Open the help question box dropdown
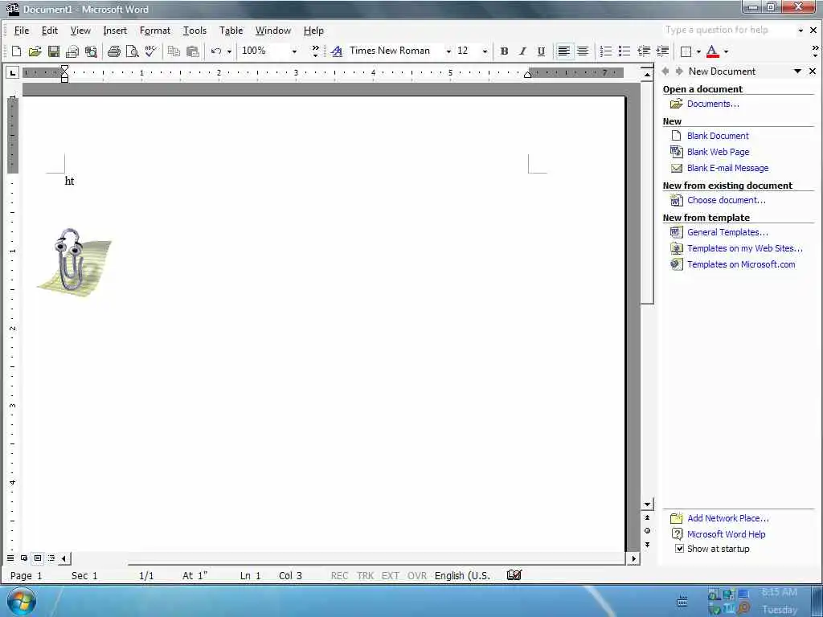Viewport: 823px width, 617px height. (800, 31)
